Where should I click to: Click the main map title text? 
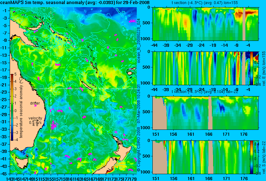[x=75, y=2]
